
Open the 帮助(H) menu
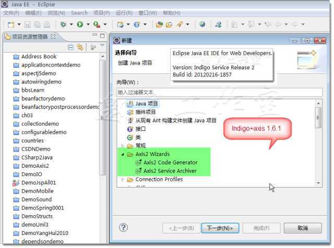(172, 13)
